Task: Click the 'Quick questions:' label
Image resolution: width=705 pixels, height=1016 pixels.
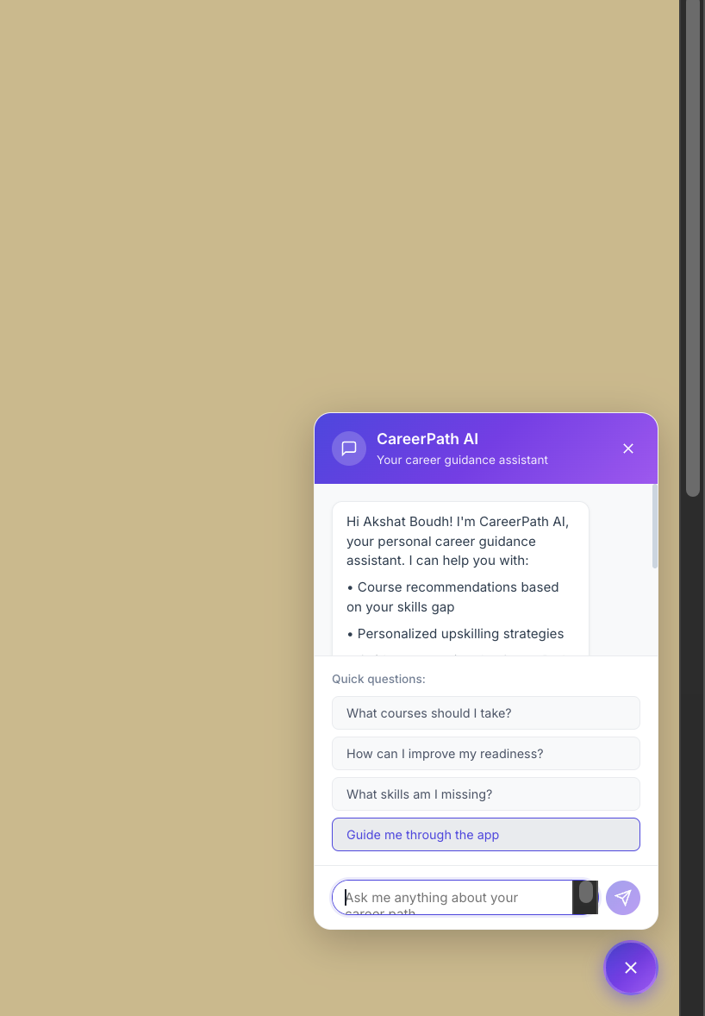Action: 378,679
